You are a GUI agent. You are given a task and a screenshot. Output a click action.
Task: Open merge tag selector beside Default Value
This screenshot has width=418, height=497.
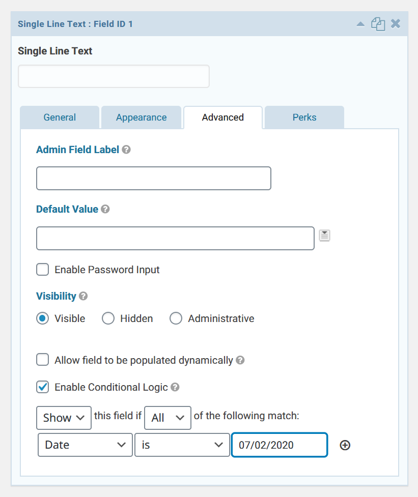click(324, 236)
